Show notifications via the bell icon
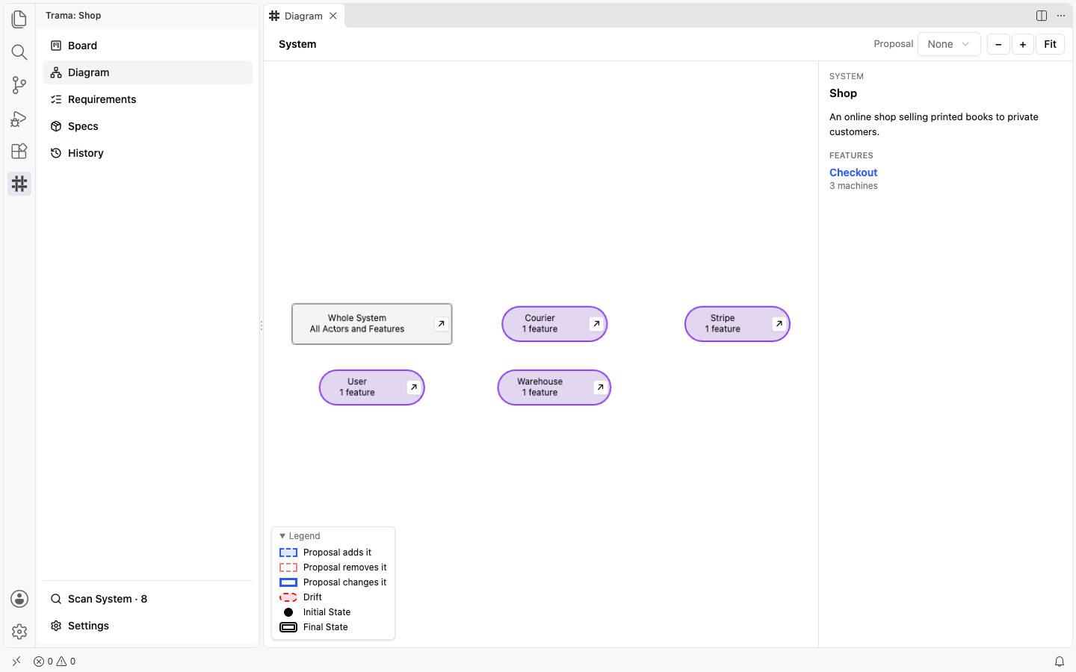1076x672 pixels. [1060, 662]
